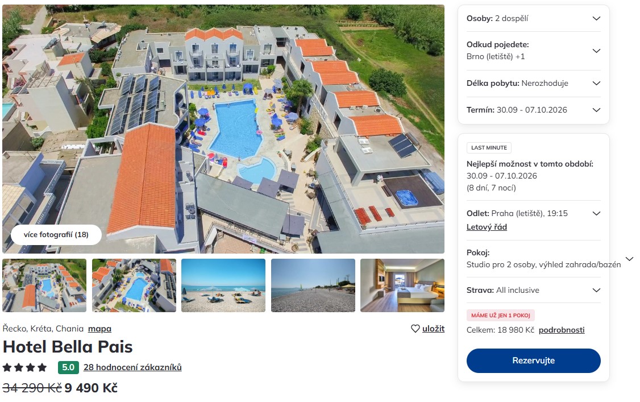Open the Letový řád link
The width and height of the screenshot is (640, 402).
487,227
